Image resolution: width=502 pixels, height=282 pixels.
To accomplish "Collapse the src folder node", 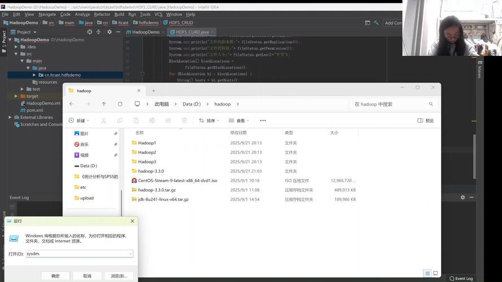I will coord(16,54).
